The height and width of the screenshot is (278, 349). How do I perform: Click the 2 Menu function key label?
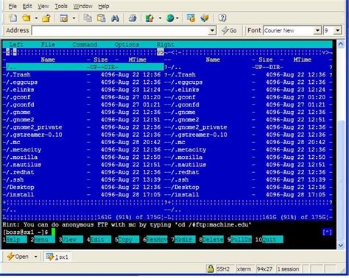(43, 240)
